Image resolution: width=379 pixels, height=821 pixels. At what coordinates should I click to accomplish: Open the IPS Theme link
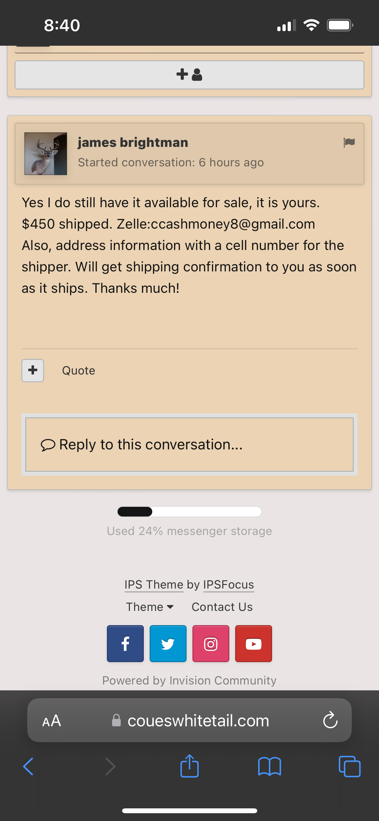pyautogui.click(x=154, y=585)
